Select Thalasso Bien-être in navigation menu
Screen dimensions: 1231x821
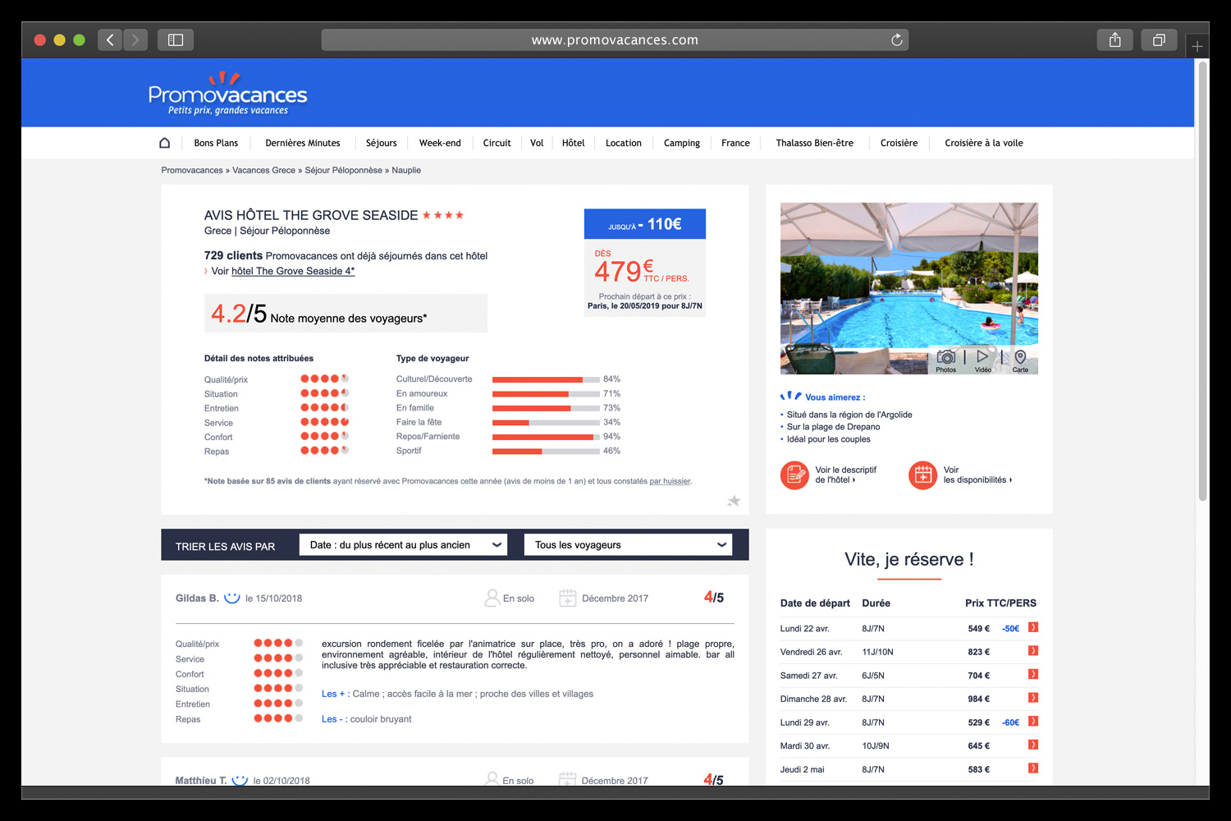pyautogui.click(x=814, y=143)
